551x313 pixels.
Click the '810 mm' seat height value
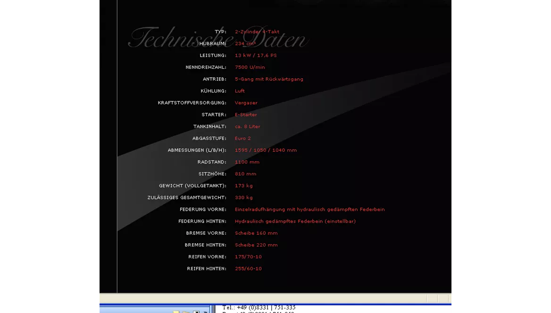tap(246, 174)
